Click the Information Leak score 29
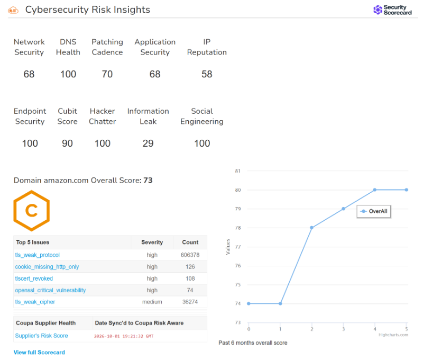 [x=148, y=143]
